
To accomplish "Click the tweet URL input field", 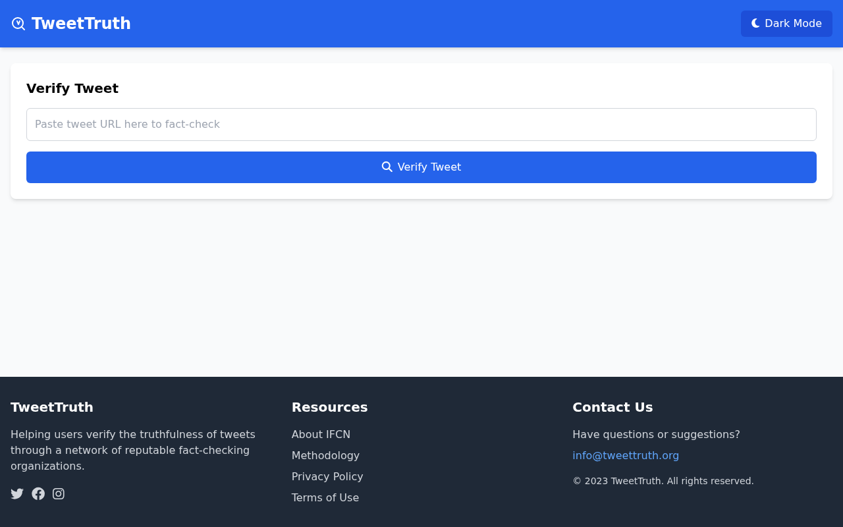I will tap(421, 125).
